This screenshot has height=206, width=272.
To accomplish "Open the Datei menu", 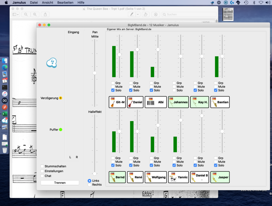I will [34, 3].
